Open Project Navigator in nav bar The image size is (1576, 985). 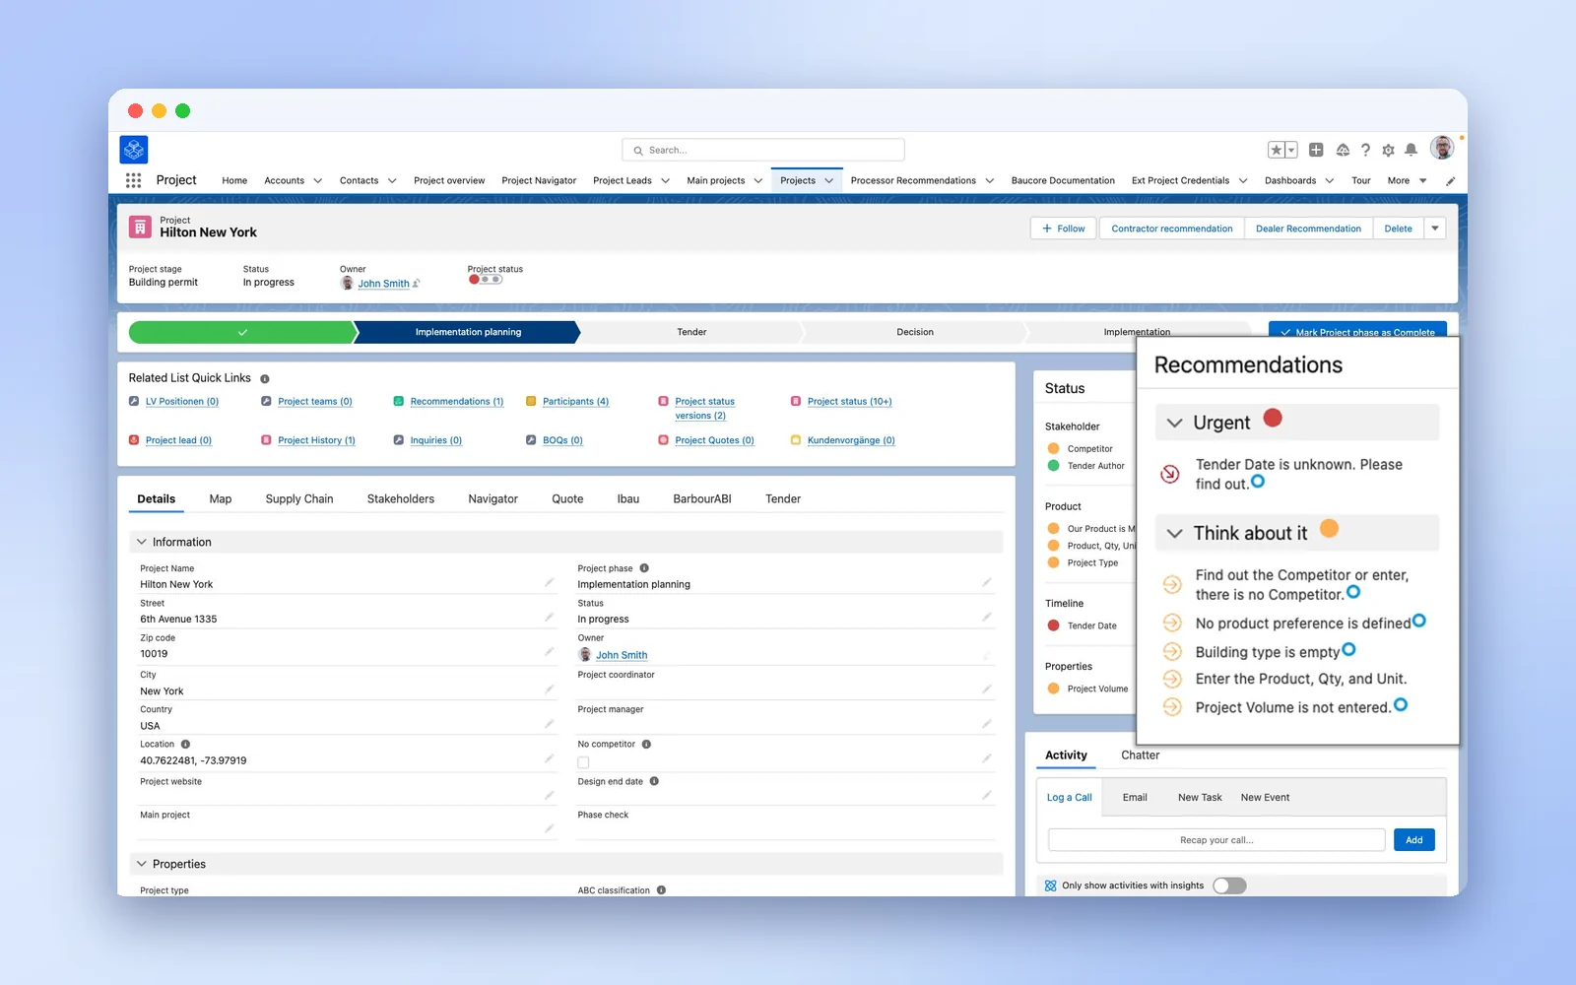click(539, 181)
